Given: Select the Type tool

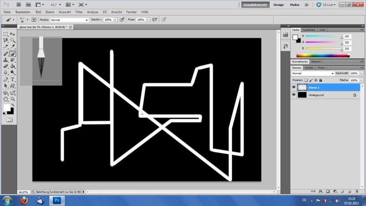Looking at the screenshot, I should [13, 80].
